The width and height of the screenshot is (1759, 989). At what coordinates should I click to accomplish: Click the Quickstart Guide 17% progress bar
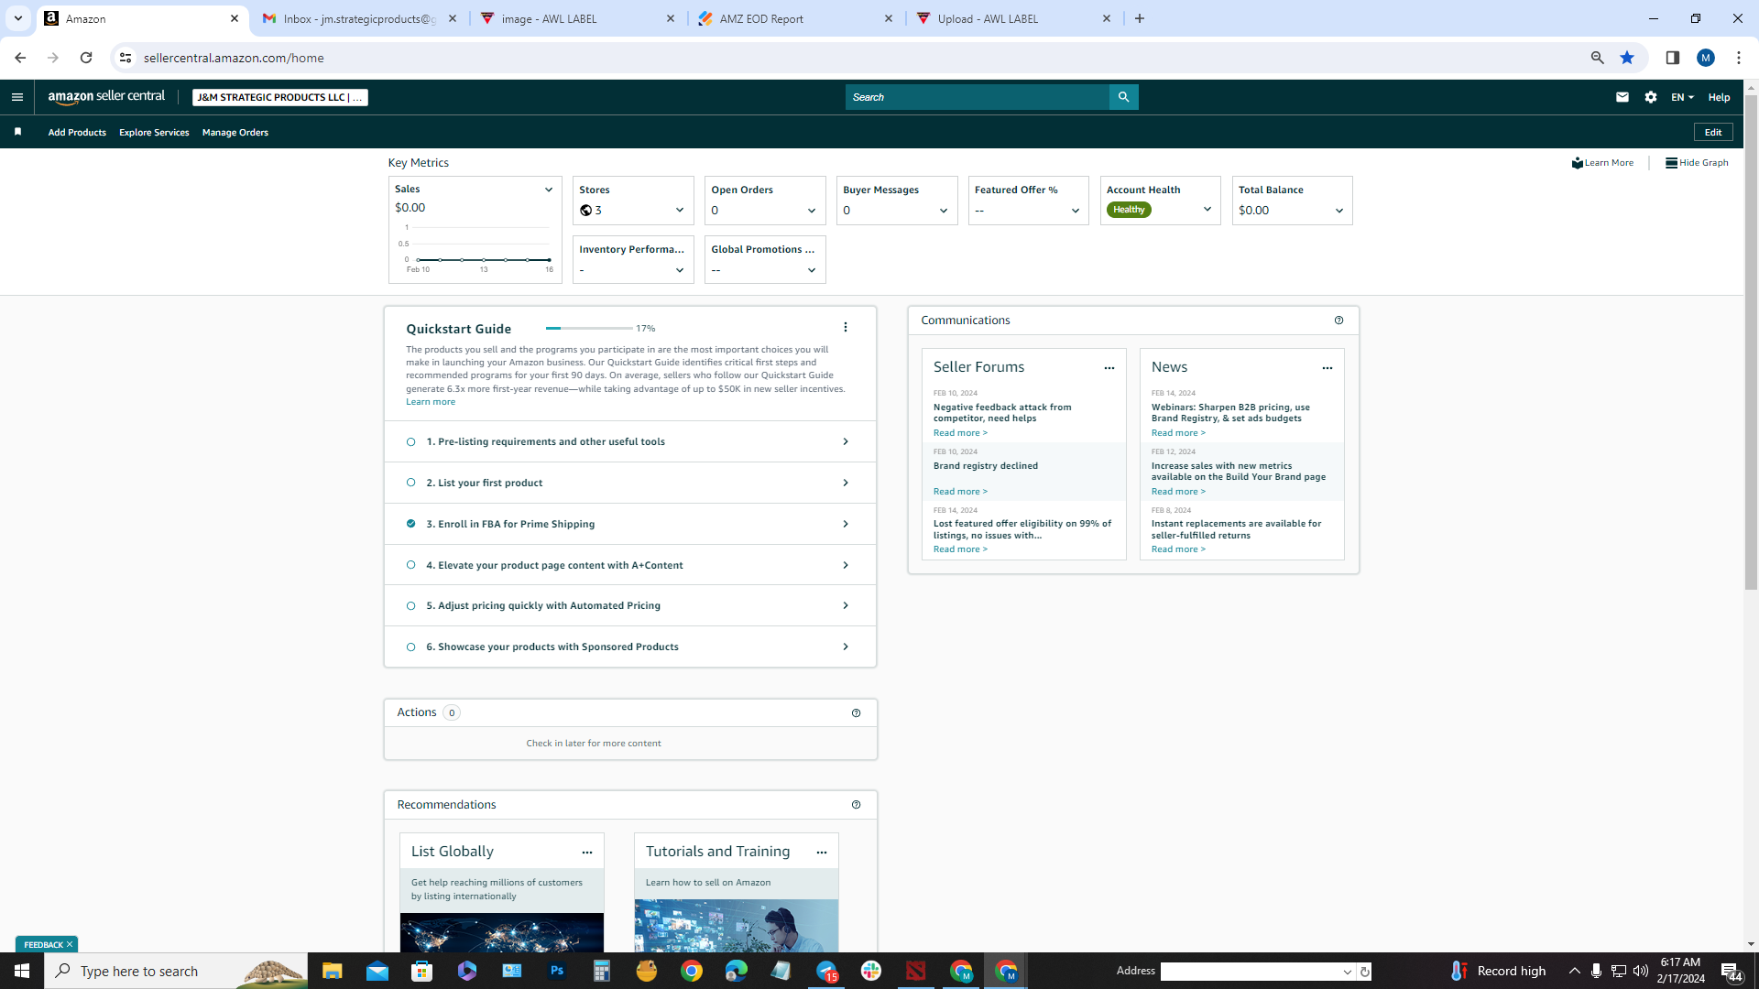tap(589, 328)
